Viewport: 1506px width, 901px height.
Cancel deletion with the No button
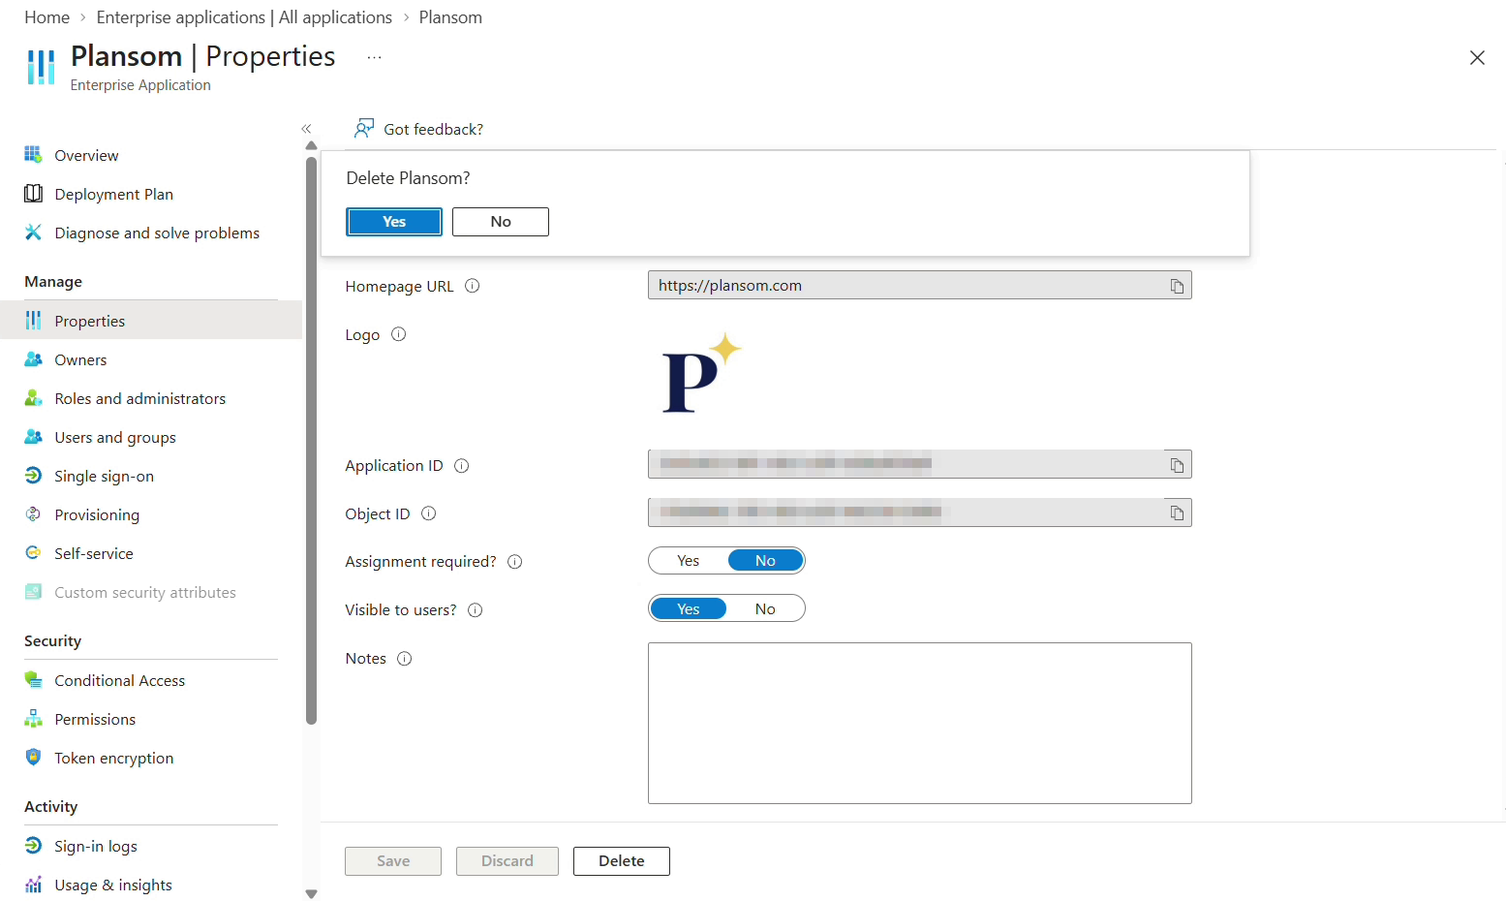[x=501, y=222]
